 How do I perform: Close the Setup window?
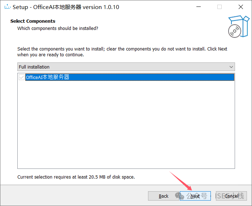(x=240, y=7)
